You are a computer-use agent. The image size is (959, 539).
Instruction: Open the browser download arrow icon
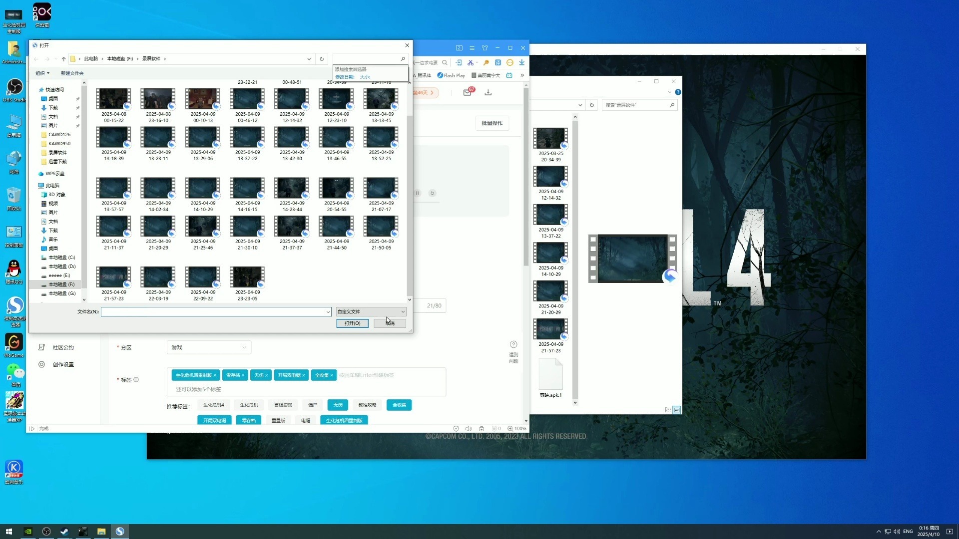click(x=521, y=62)
